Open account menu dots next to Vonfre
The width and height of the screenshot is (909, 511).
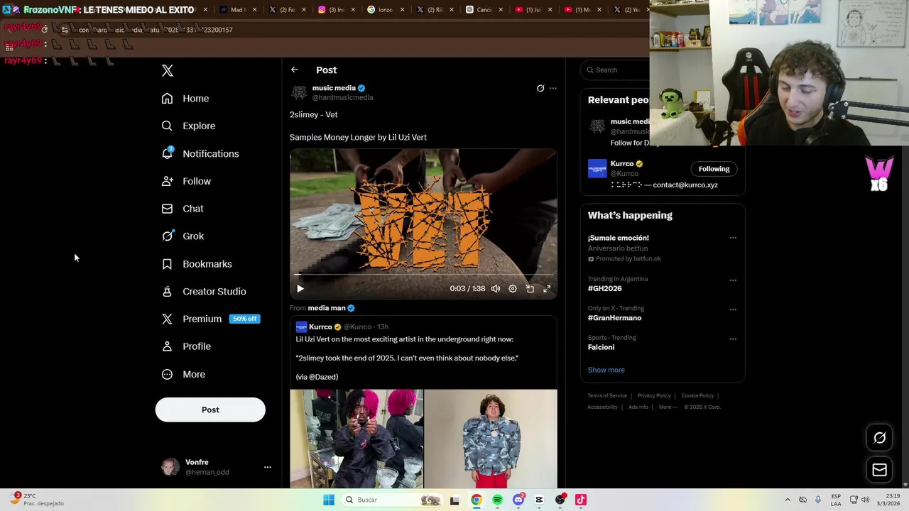point(268,467)
